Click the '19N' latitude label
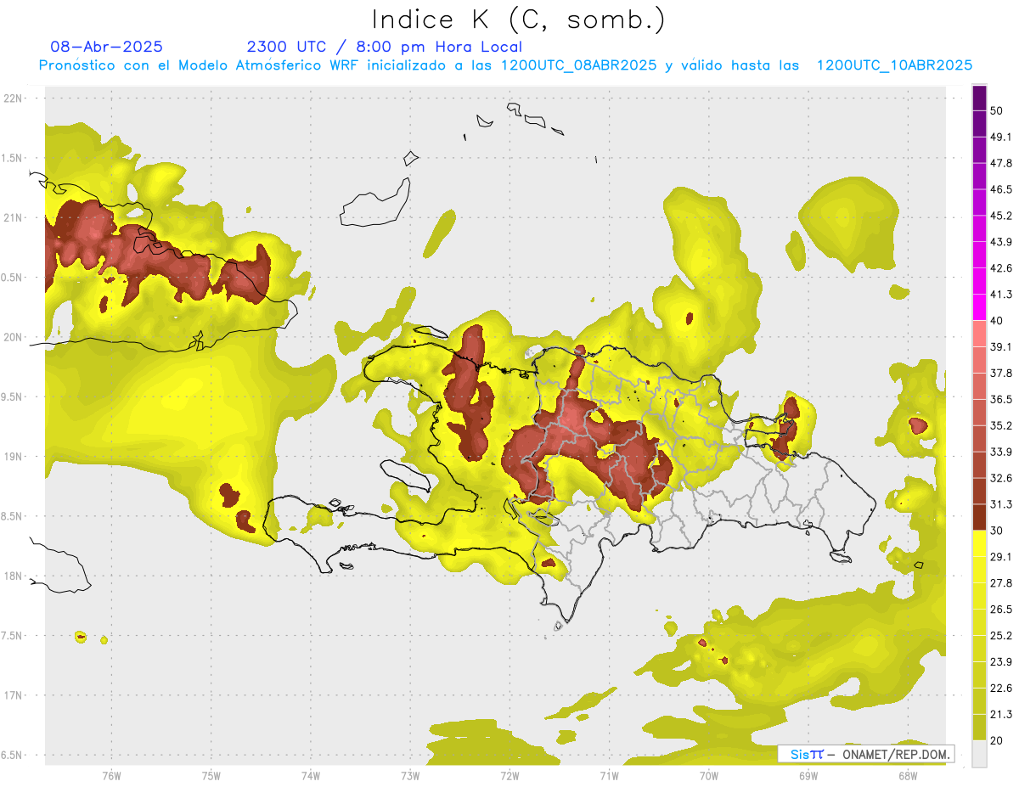Screen dimensions: 1019x787 pos(13,457)
